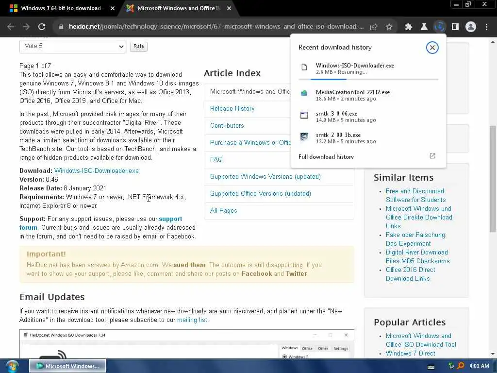
Task: Open the Release History index entry
Action: coord(232,108)
